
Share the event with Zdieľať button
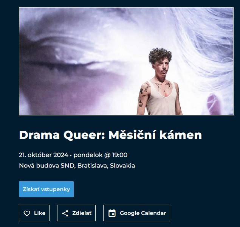click(x=76, y=213)
